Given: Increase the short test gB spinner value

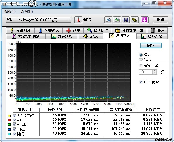Looking at the screenshot, I should click(x=155, y=71).
